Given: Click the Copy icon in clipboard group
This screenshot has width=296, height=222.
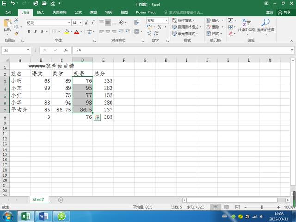Looking at the screenshot, I should [x=16, y=27].
